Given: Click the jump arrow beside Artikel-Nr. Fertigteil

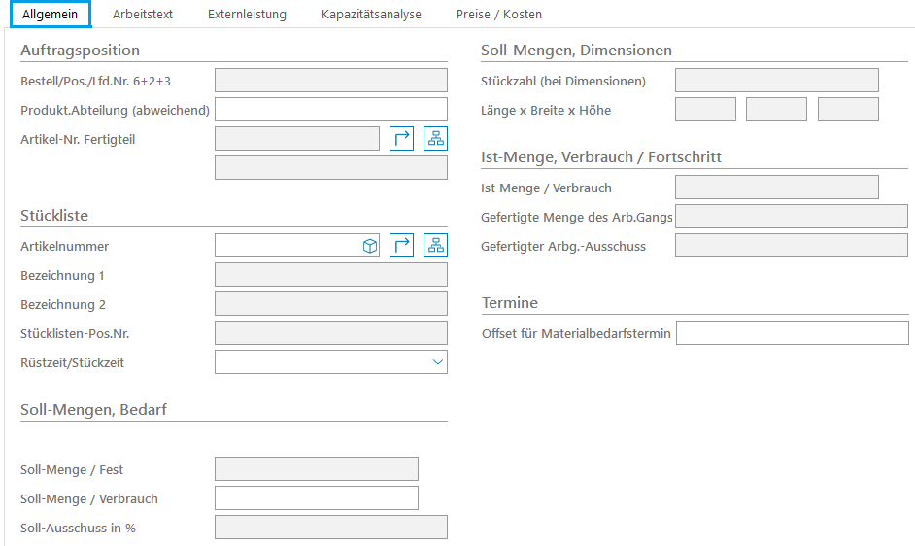Looking at the screenshot, I should 402,139.
